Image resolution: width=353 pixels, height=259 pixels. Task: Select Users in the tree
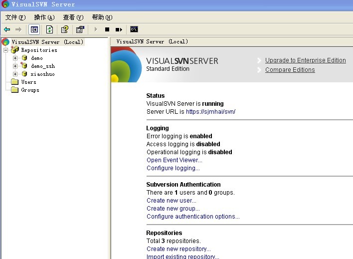point(28,82)
